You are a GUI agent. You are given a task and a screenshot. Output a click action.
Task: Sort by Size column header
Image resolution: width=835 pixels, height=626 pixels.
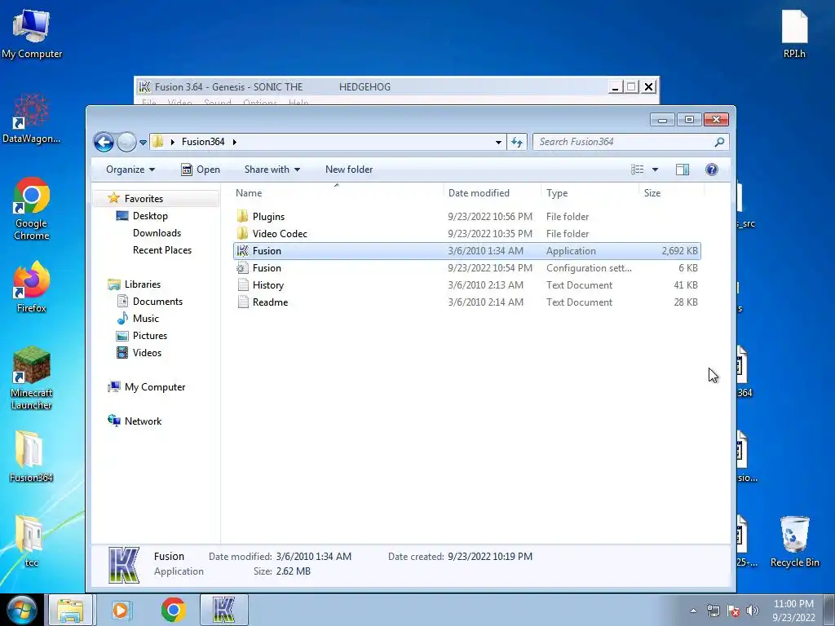coord(672,192)
